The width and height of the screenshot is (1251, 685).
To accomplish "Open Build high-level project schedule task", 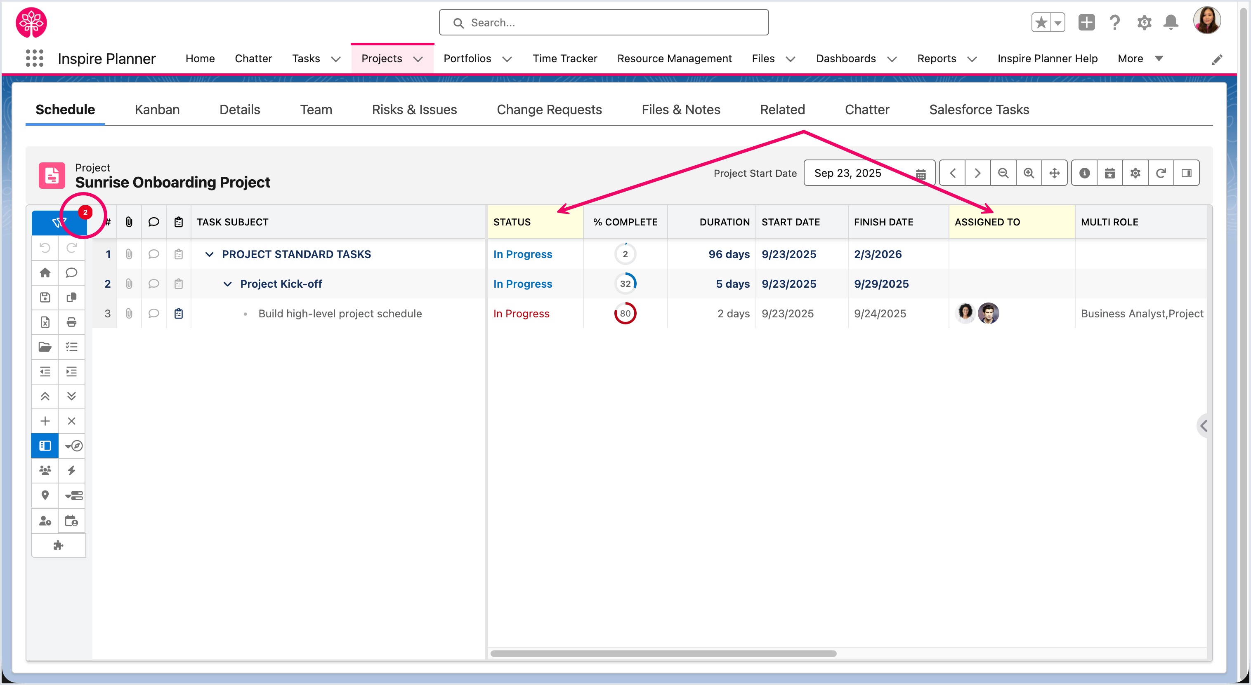I will [x=340, y=313].
